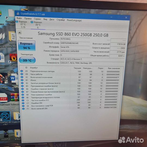Click raw value 0008A1547204
The height and width of the screenshot is (147, 147).
[x=110, y=107]
